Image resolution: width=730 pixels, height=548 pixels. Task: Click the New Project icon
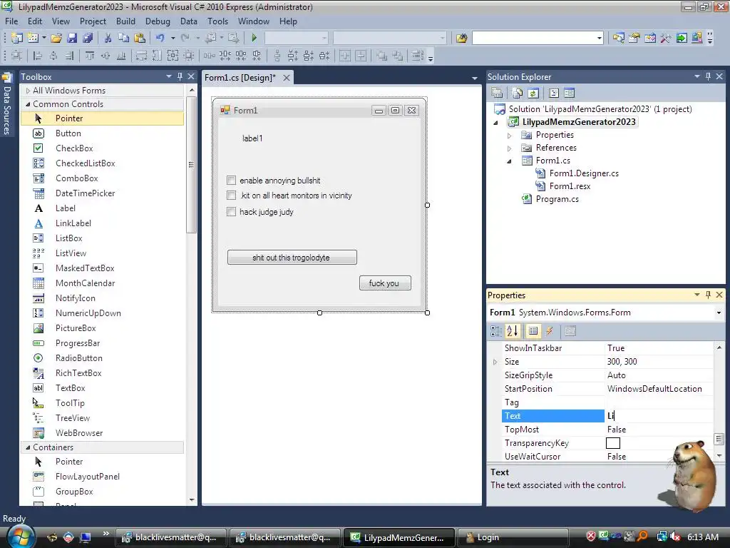coord(17,38)
